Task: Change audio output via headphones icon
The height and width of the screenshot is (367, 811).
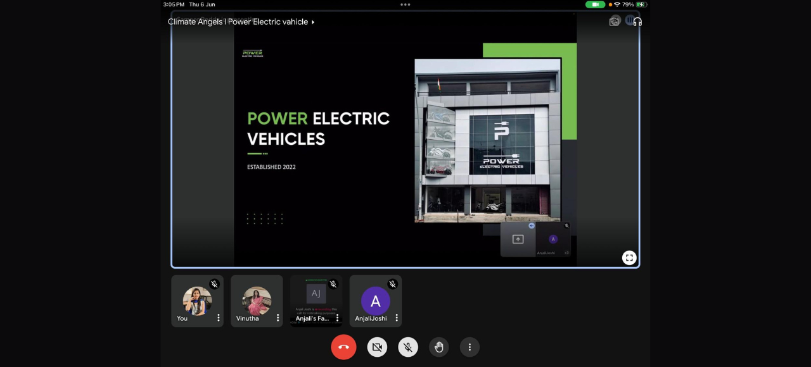Action: coord(637,22)
